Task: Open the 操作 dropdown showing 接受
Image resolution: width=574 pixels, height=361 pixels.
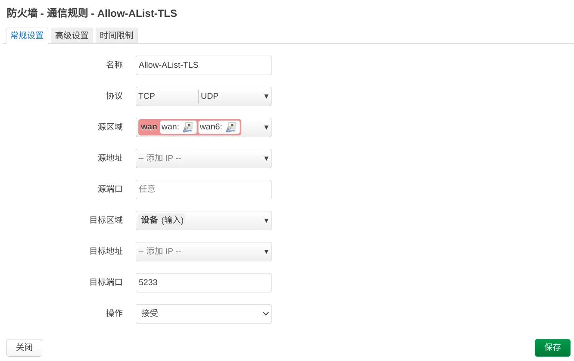Action: point(203,314)
